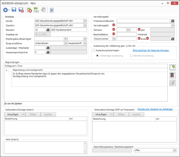Open Kanzlei dropdown
The width and height of the screenshot is (180, 157).
(85, 21)
